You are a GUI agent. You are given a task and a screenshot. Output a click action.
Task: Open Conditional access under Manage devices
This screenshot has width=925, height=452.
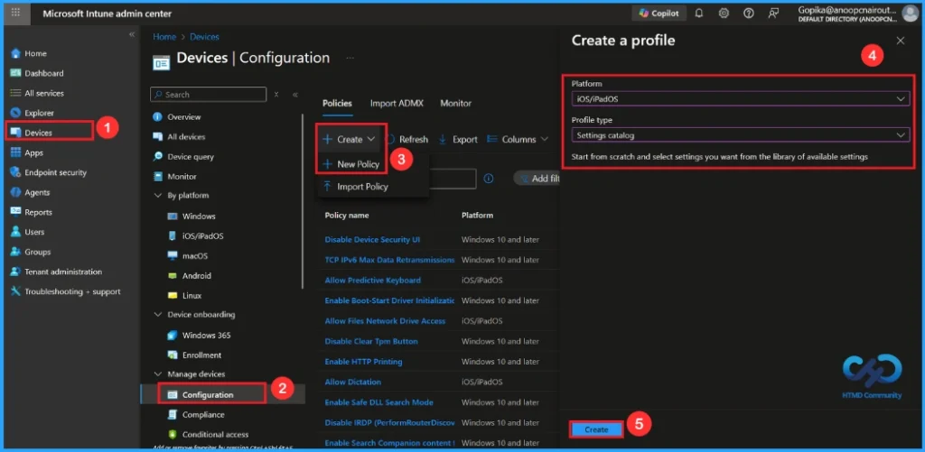[x=215, y=434]
